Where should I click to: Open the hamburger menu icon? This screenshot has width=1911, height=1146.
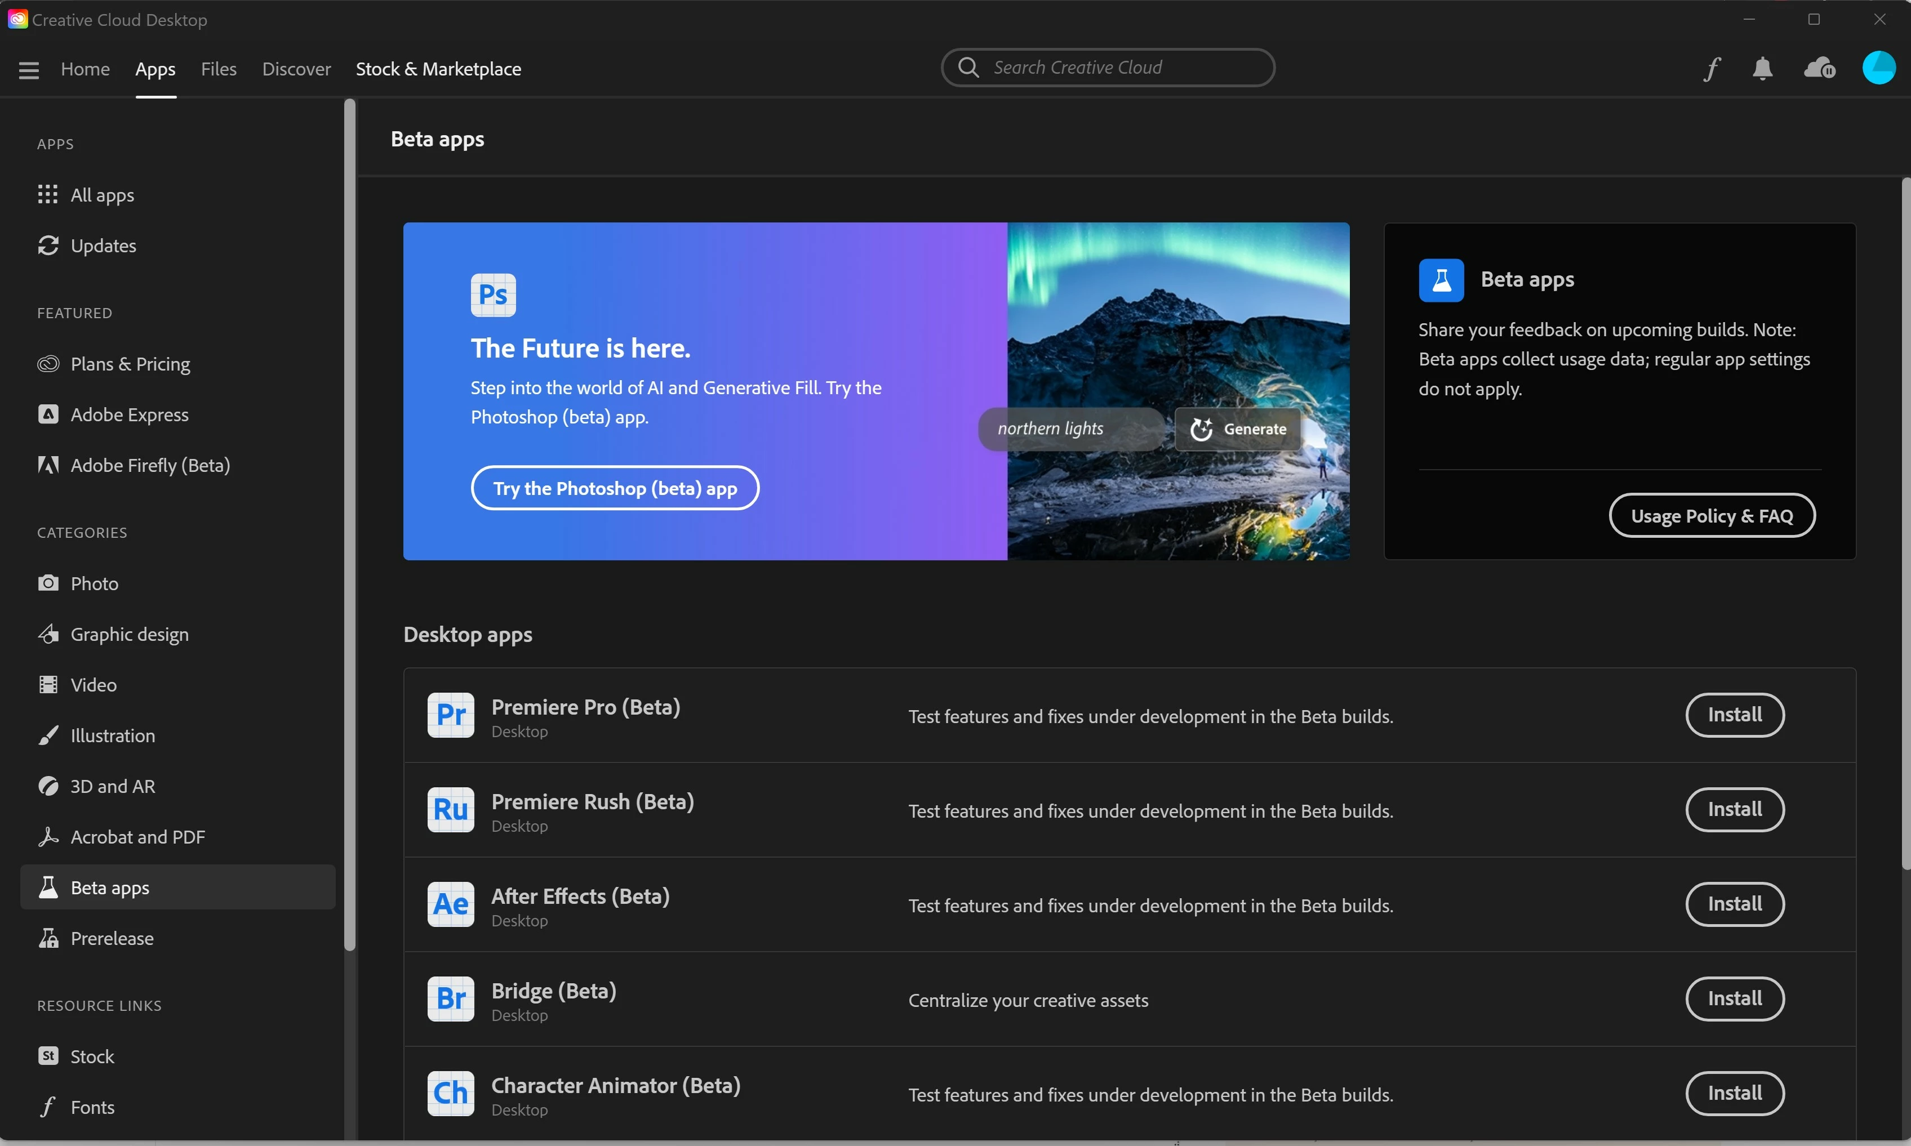[x=29, y=69]
